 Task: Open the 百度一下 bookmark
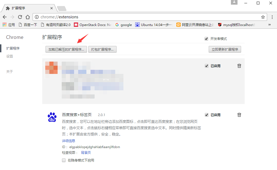click(x=28, y=25)
